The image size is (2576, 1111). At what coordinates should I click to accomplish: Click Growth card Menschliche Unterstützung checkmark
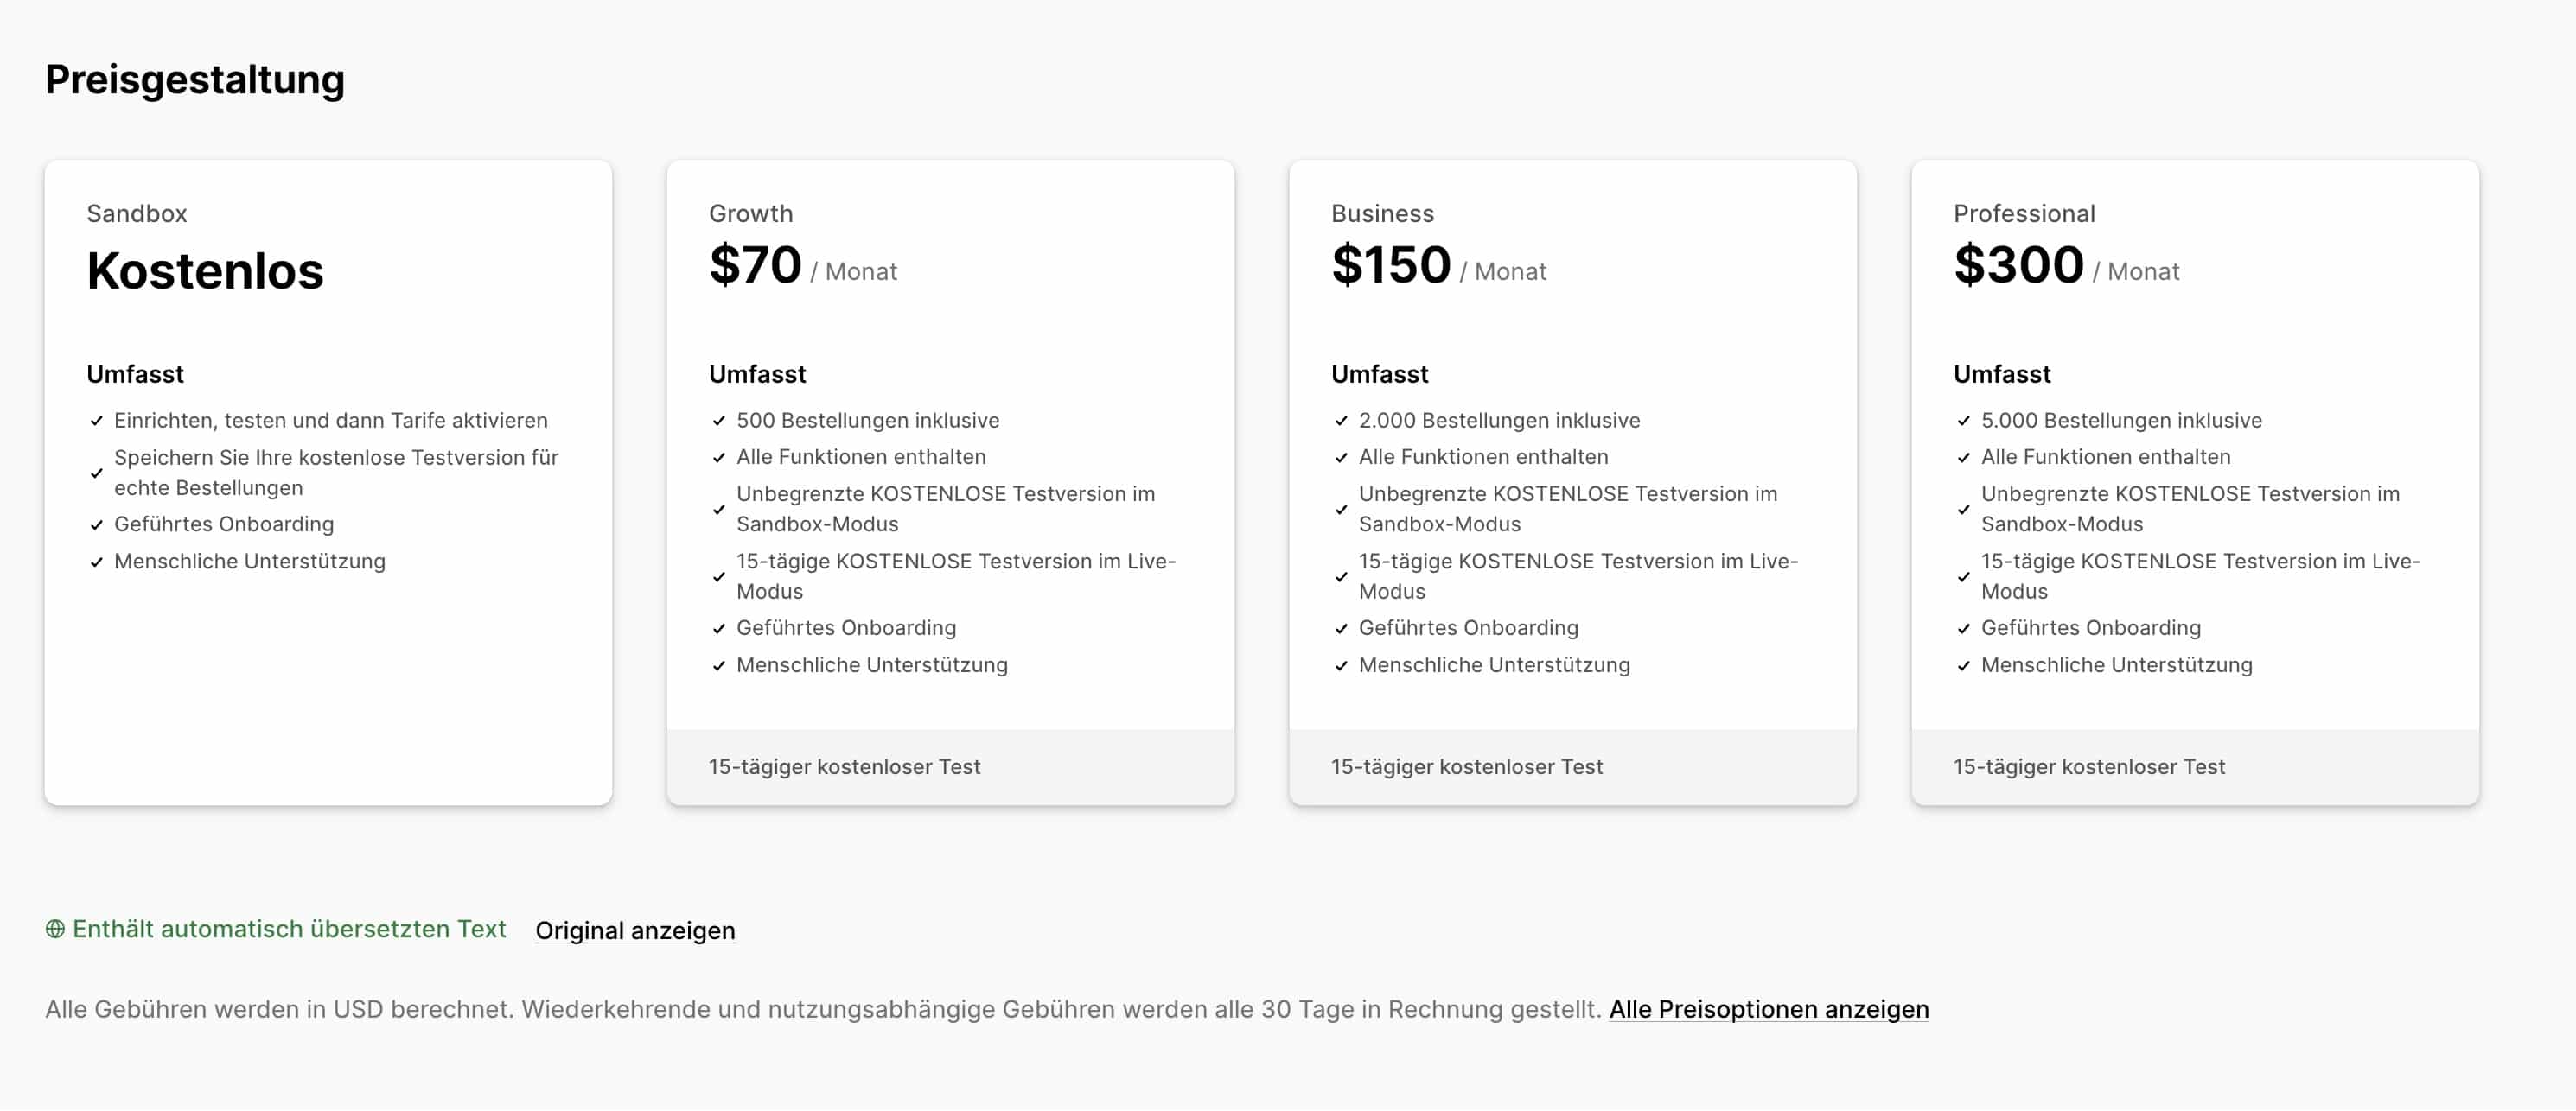[719, 665]
